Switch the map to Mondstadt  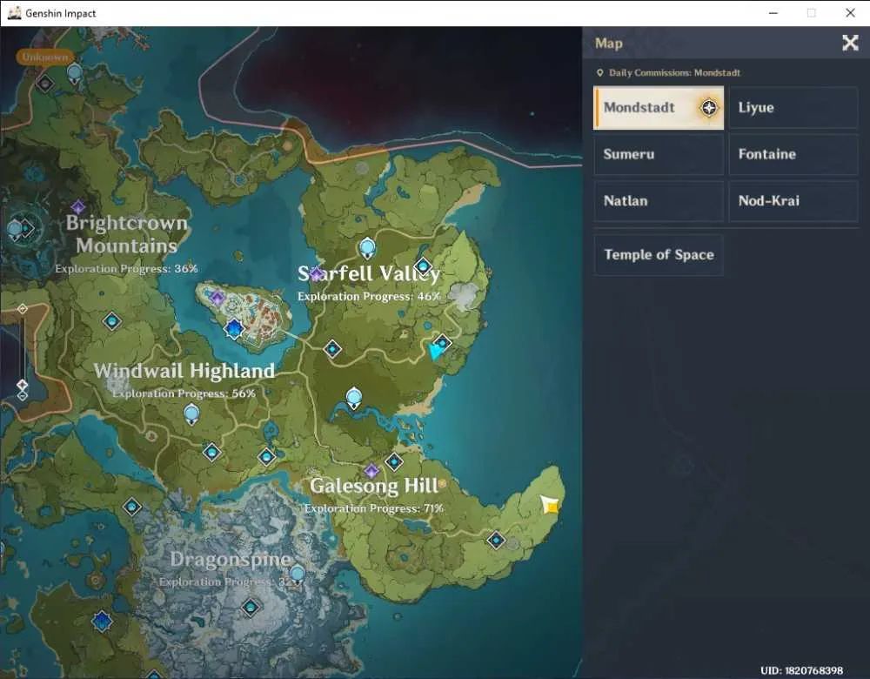659,108
